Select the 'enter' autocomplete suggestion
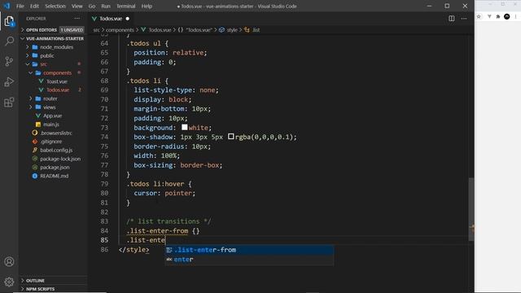The image size is (521, 293). pyautogui.click(x=250, y=260)
